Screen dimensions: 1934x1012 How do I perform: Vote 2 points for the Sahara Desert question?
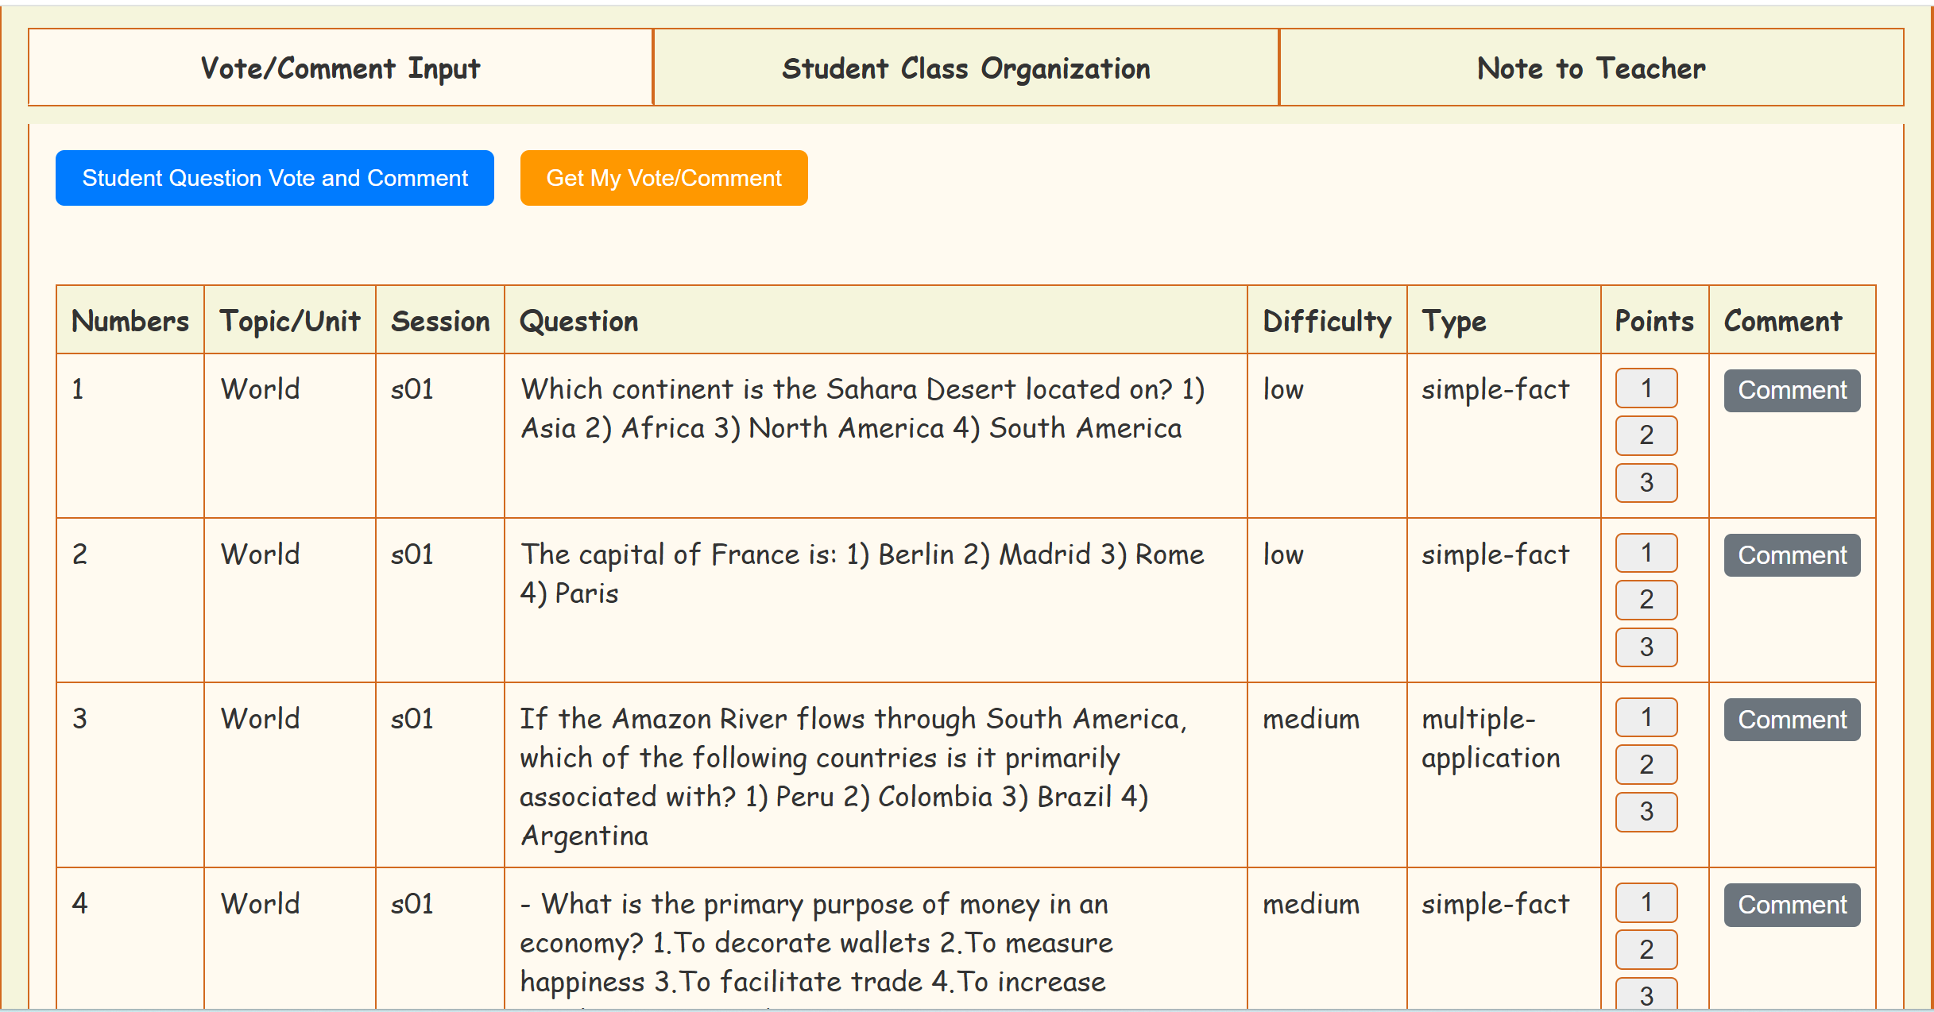point(1646,435)
